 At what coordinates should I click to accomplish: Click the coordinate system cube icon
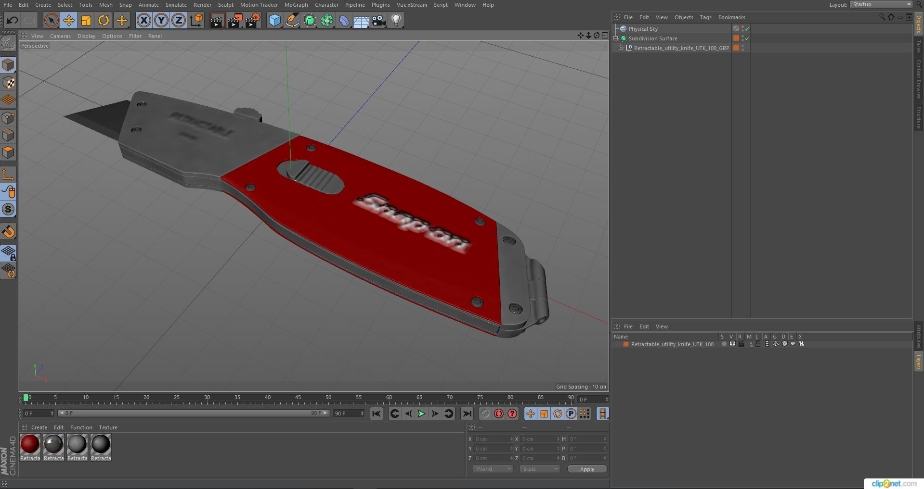[196, 20]
